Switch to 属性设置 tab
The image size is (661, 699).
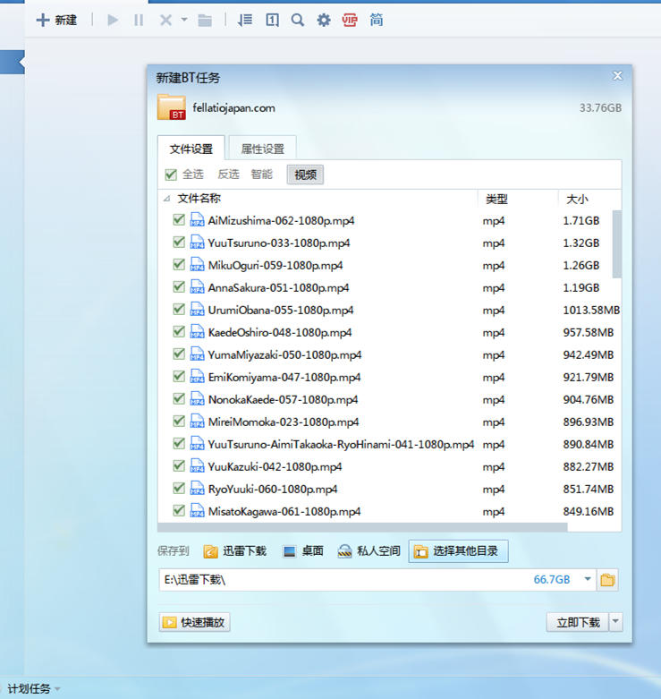click(262, 149)
